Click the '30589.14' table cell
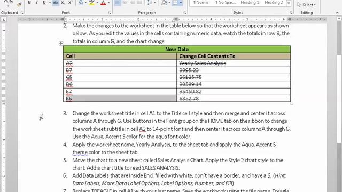342x192 pixels. tap(234, 84)
